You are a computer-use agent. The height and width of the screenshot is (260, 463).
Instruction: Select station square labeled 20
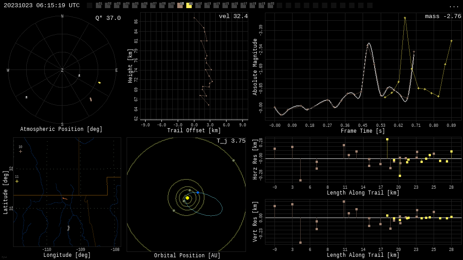(x=270, y=5)
